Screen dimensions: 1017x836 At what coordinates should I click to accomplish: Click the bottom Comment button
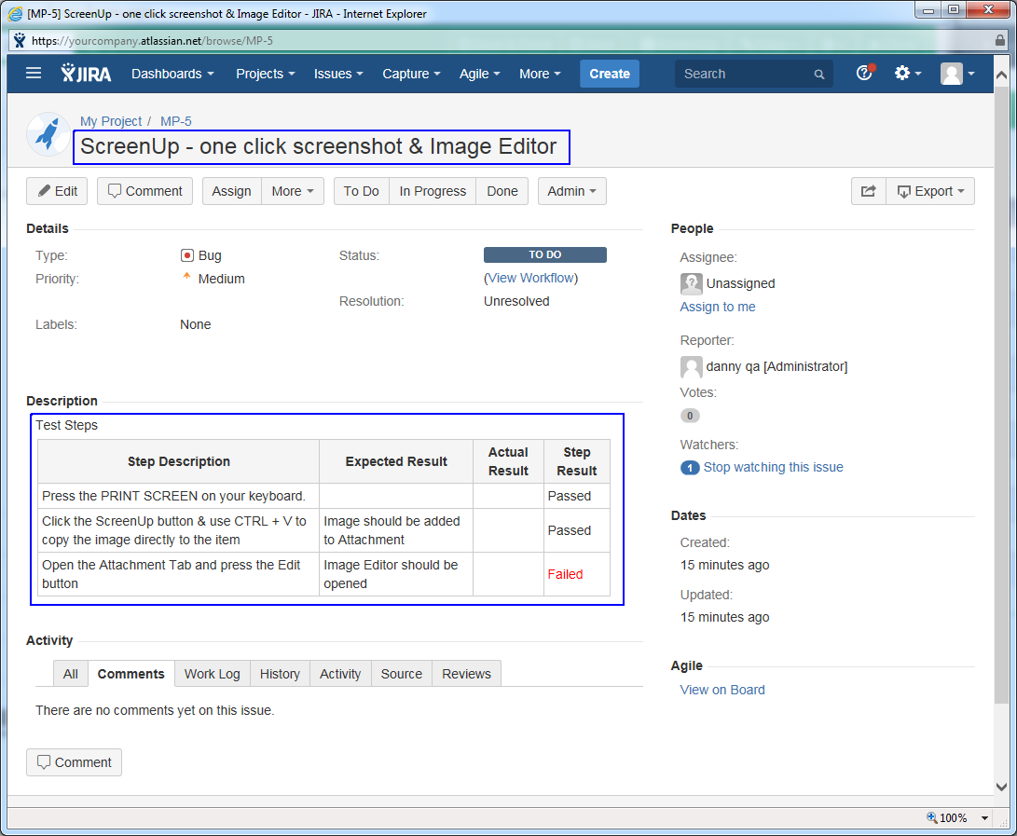pyautogui.click(x=74, y=762)
